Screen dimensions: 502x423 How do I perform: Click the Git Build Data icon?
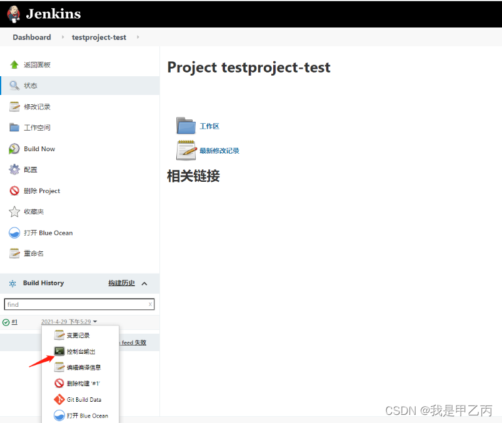[59, 399]
